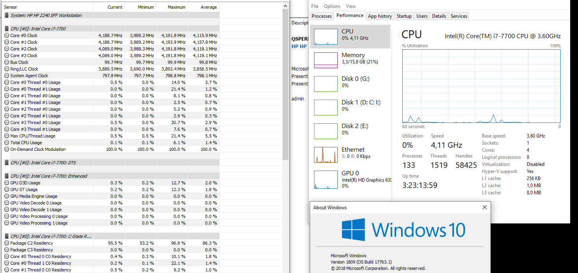Screen dimensions: 578x273
Task: Click the Core #0 Thread #1 Usage label
Action: (x=35, y=89)
